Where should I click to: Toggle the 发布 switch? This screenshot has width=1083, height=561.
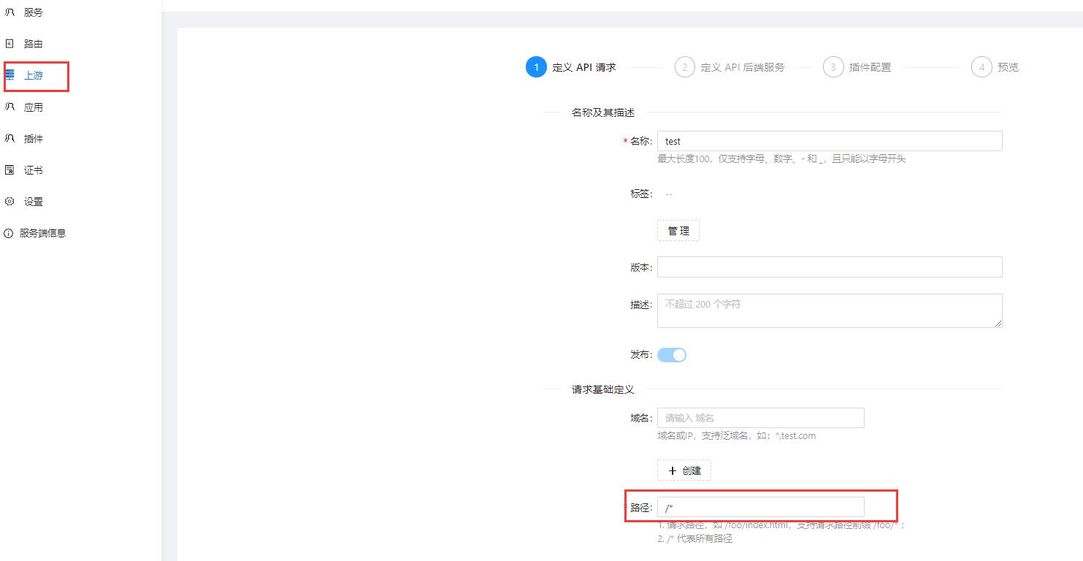(672, 355)
